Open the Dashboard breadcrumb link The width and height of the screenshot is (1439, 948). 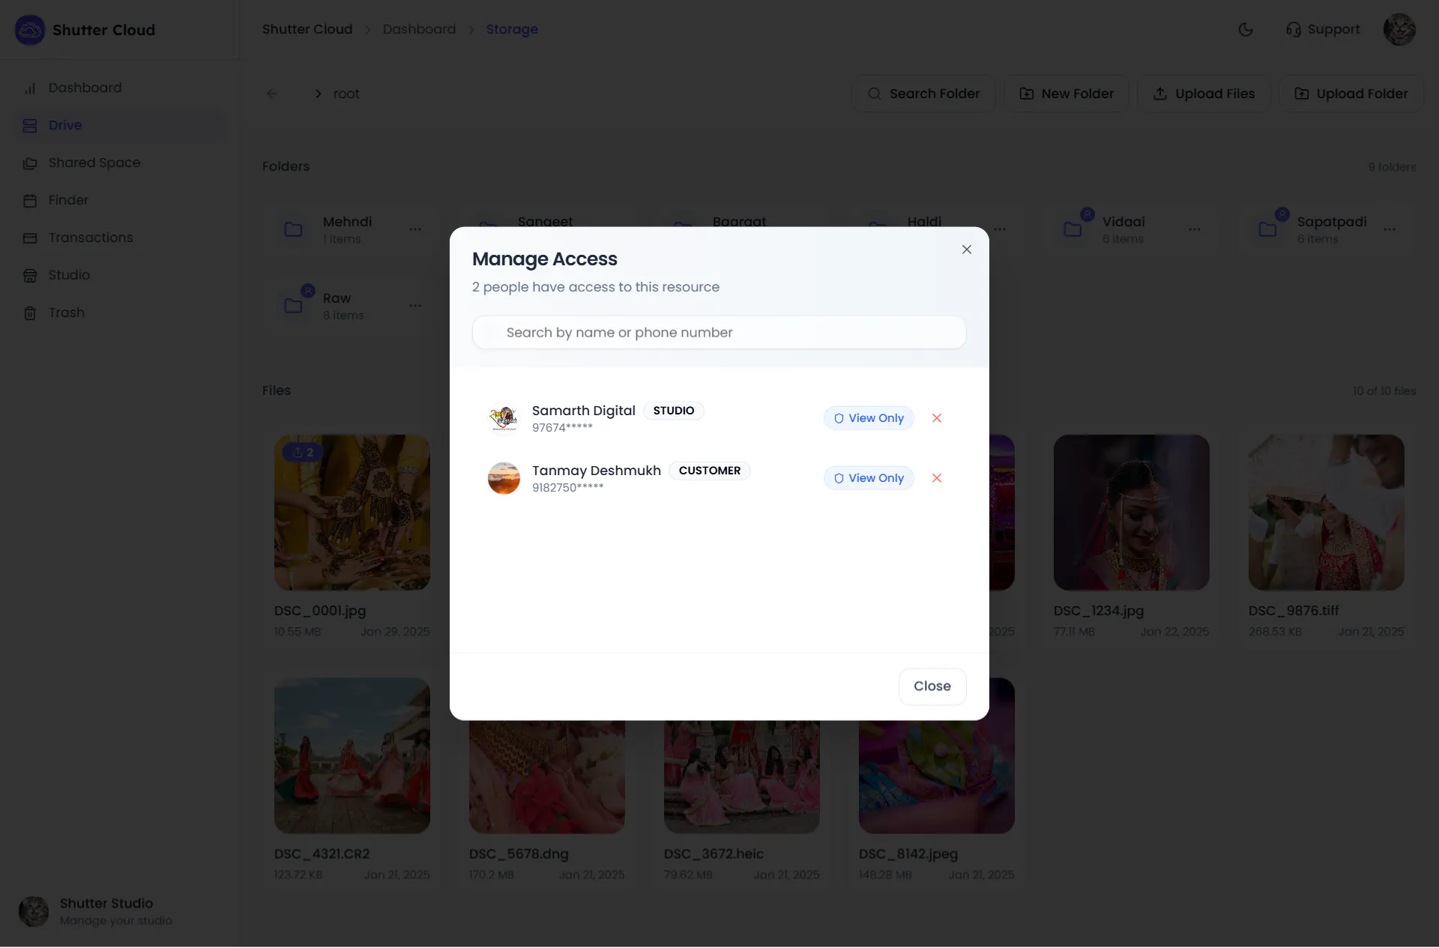pos(419,29)
